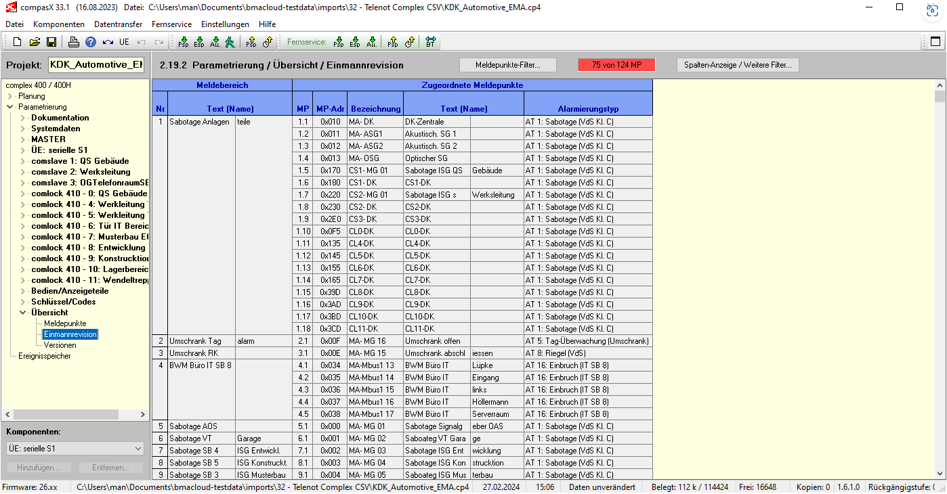The image size is (947, 494).
Task: Open the Hilfe menu
Action: 268,24
